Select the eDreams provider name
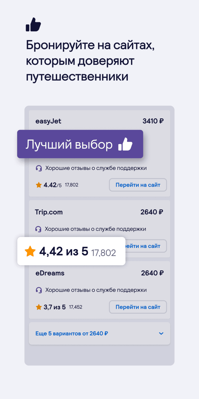The image size is (199, 399). click(x=50, y=273)
